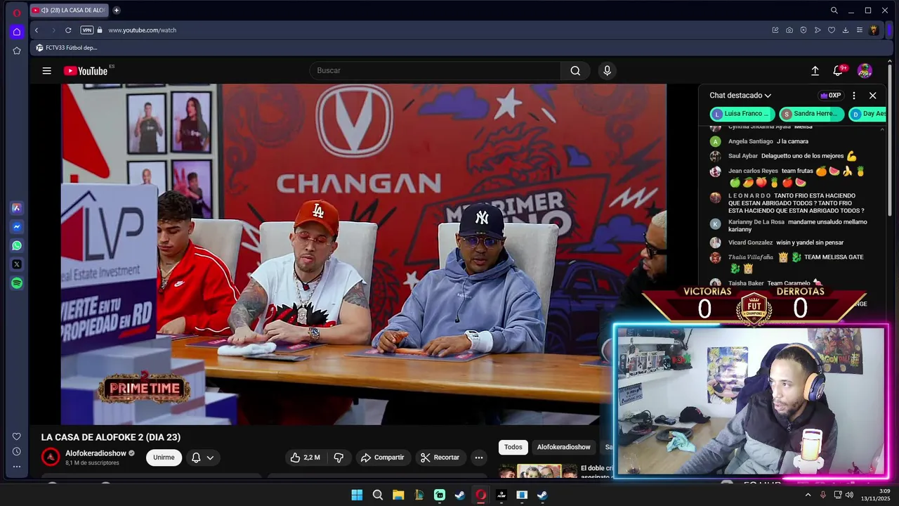Open the YouTube account avatar menu
This screenshot has height=506, width=899.
coord(865,71)
